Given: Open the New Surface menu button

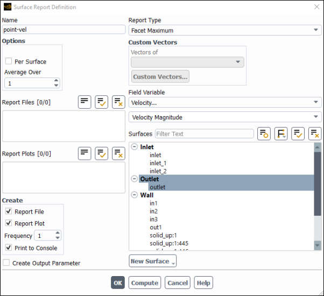Looking at the screenshot, I should tap(153, 261).
